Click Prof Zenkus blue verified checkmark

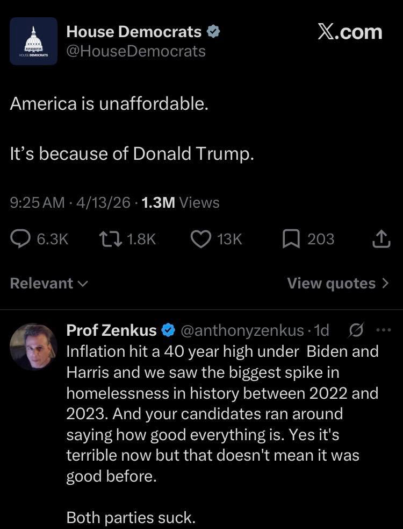click(168, 329)
